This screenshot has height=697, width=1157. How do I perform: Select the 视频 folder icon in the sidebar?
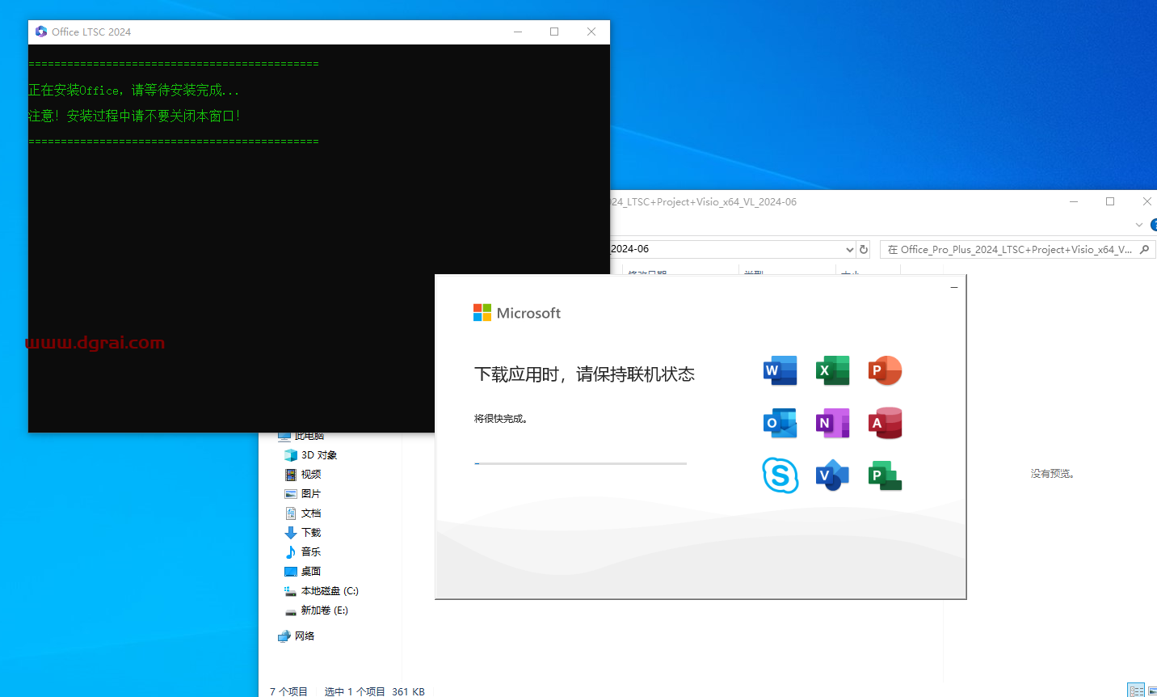coord(291,475)
